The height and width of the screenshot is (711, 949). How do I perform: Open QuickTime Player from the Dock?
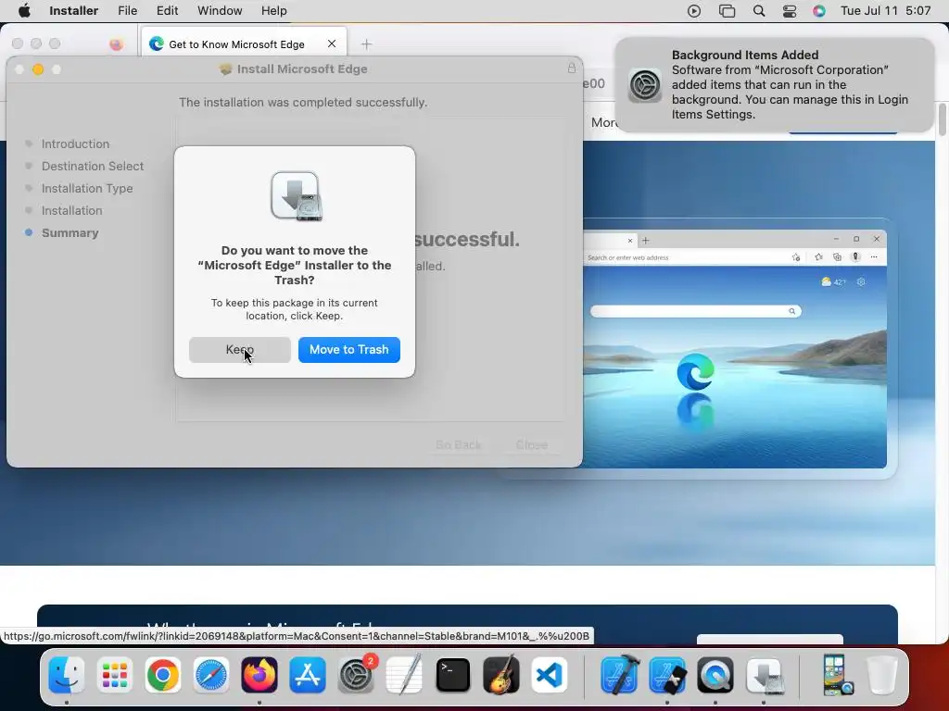[715, 675]
